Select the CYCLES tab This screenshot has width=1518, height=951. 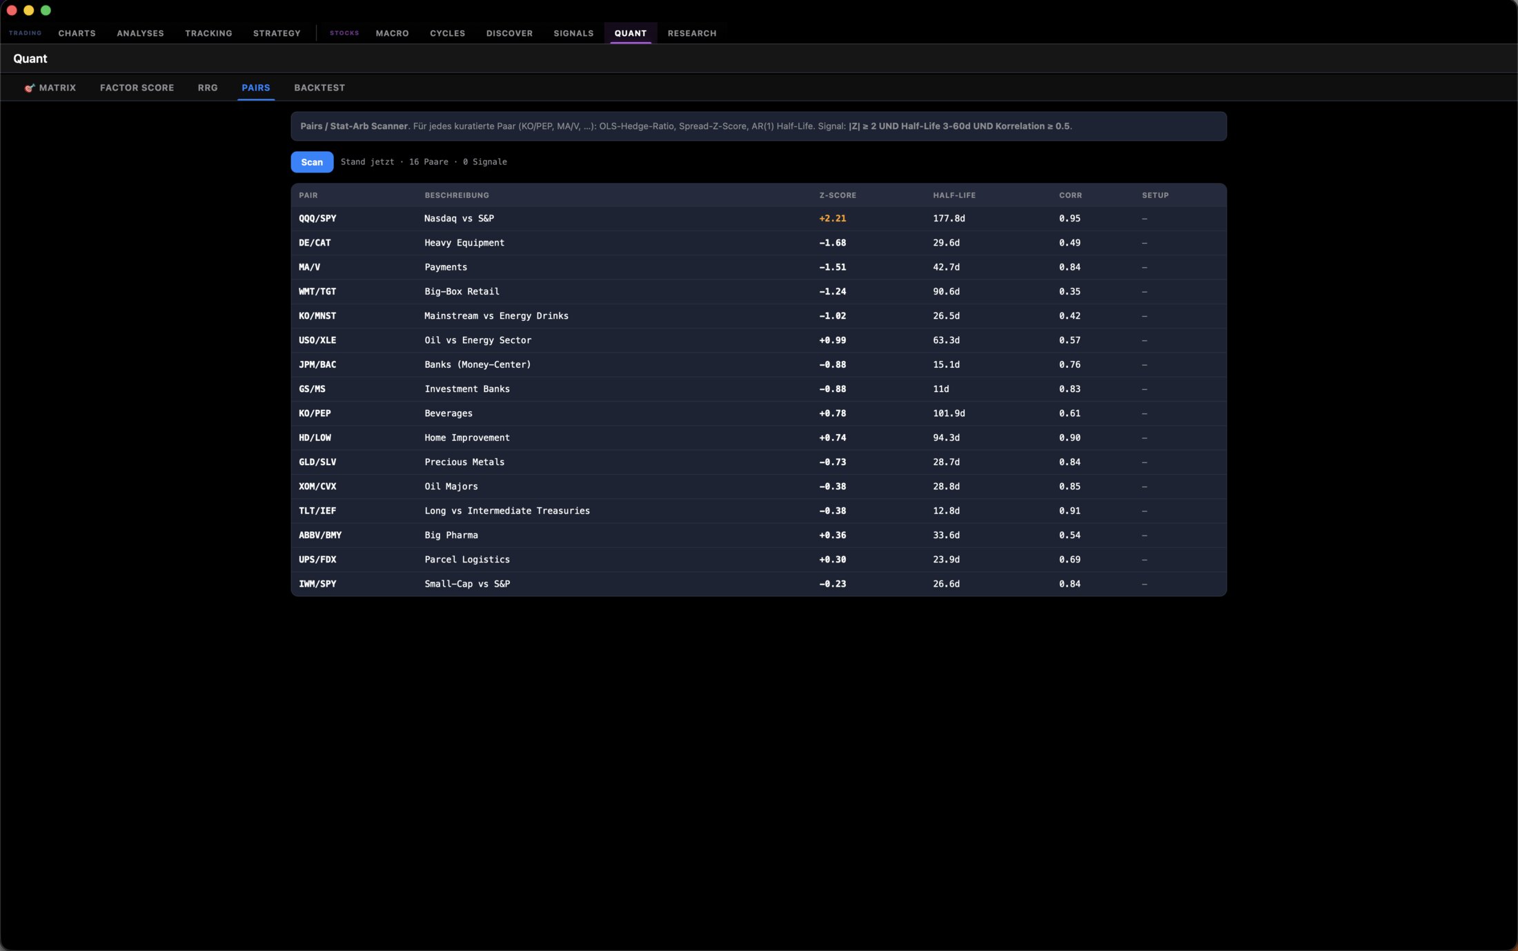point(447,33)
